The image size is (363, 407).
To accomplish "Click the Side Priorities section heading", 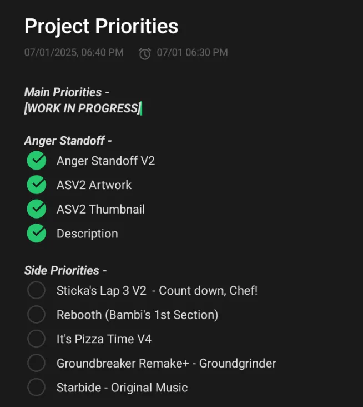I will pos(65,270).
